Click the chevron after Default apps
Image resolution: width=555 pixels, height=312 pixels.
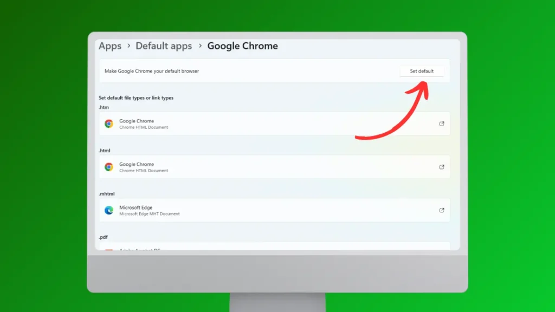point(200,46)
